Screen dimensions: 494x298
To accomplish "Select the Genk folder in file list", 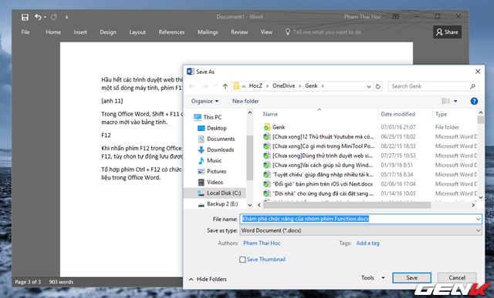I will pyautogui.click(x=274, y=127).
